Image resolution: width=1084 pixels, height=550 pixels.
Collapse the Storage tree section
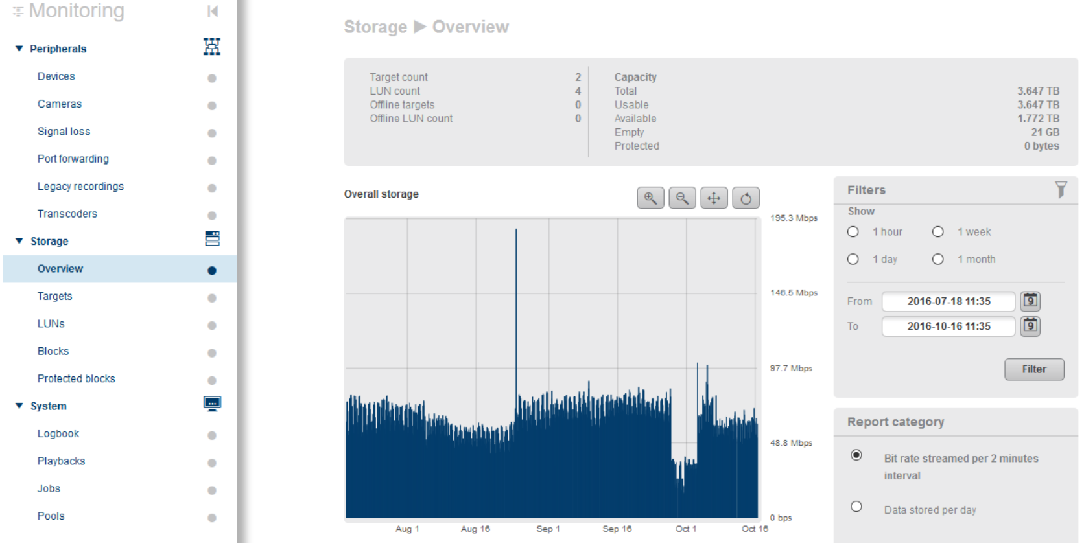19,241
